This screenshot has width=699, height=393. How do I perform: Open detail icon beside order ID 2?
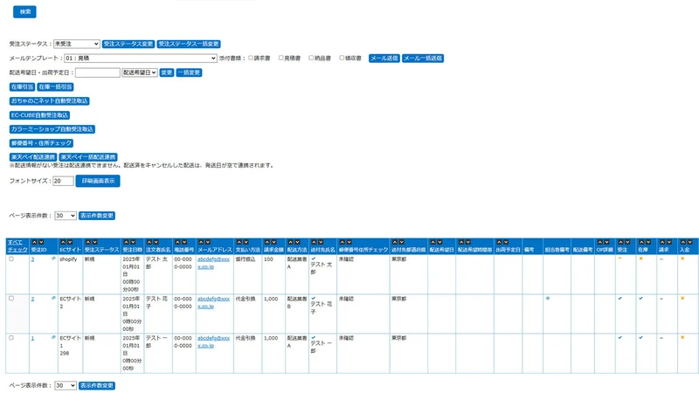point(53,298)
